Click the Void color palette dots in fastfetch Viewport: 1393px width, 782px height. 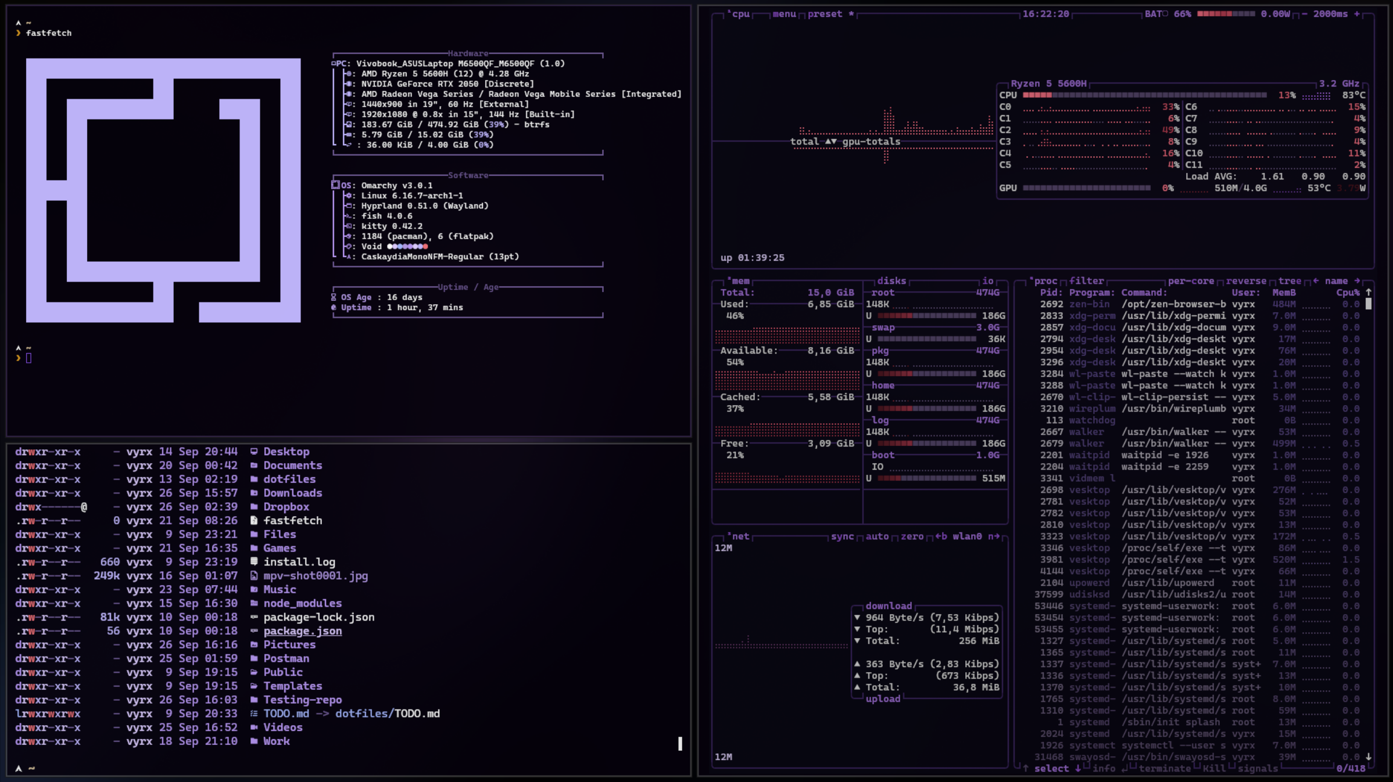pyautogui.click(x=409, y=246)
